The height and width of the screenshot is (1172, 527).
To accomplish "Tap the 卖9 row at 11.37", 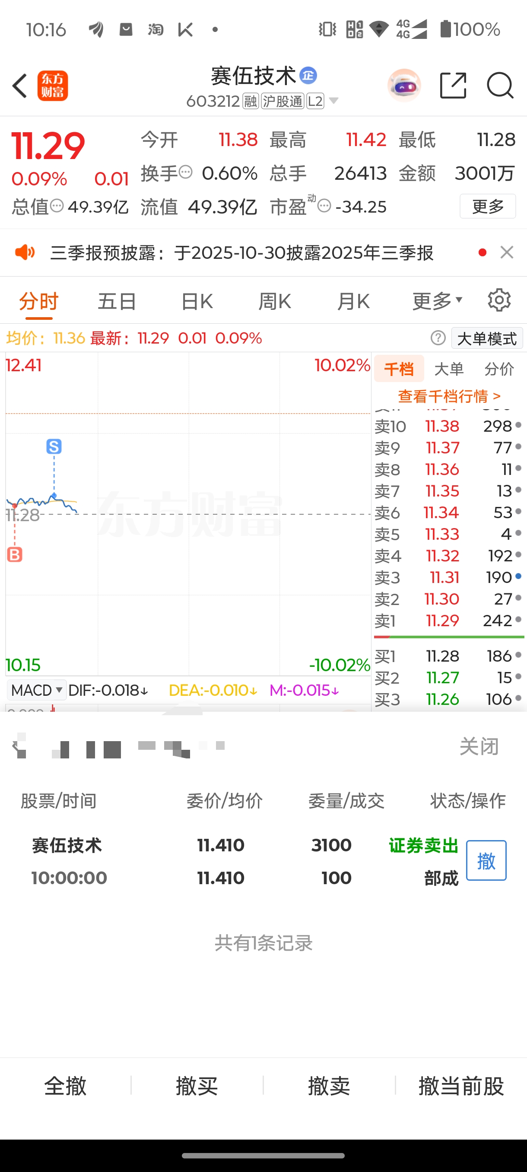I will click(448, 448).
